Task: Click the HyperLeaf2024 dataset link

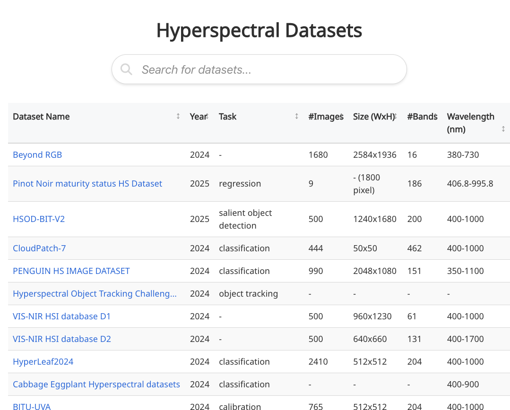Action: (43, 361)
